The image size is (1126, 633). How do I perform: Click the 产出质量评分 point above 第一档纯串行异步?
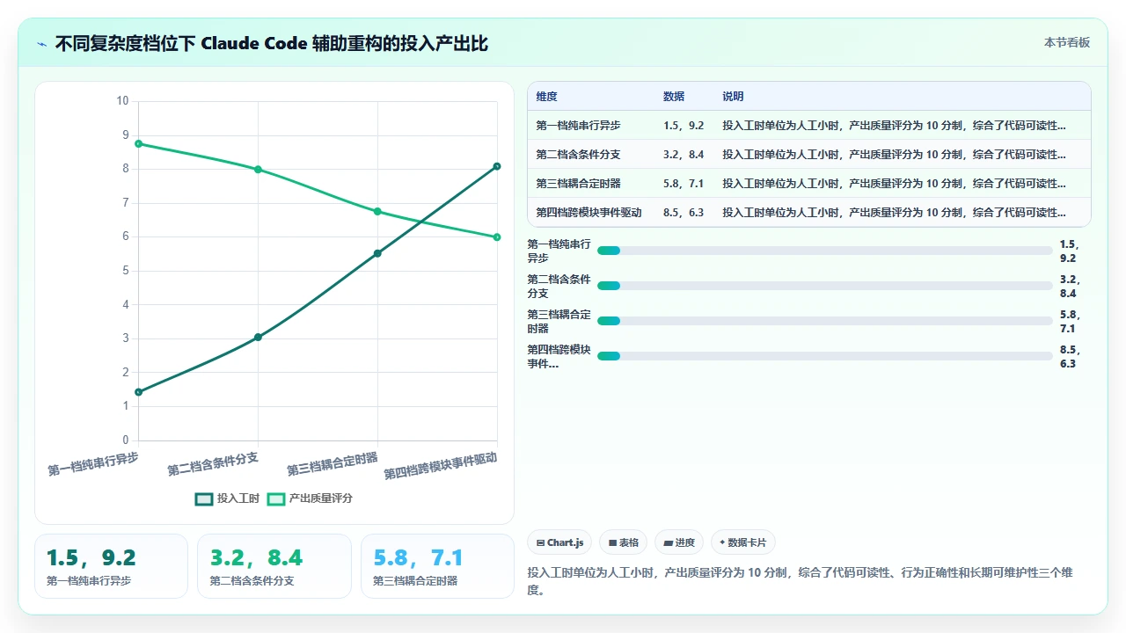(x=139, y=143)
